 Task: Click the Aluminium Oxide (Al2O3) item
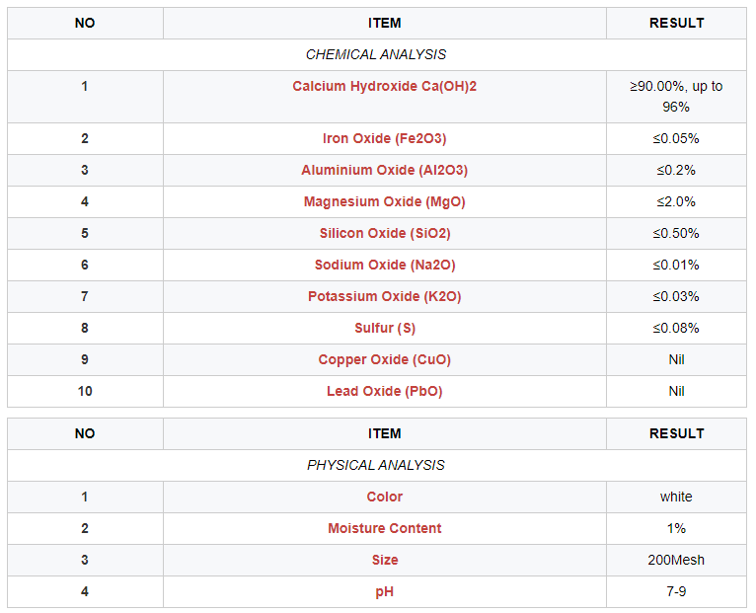click(384, 170)
